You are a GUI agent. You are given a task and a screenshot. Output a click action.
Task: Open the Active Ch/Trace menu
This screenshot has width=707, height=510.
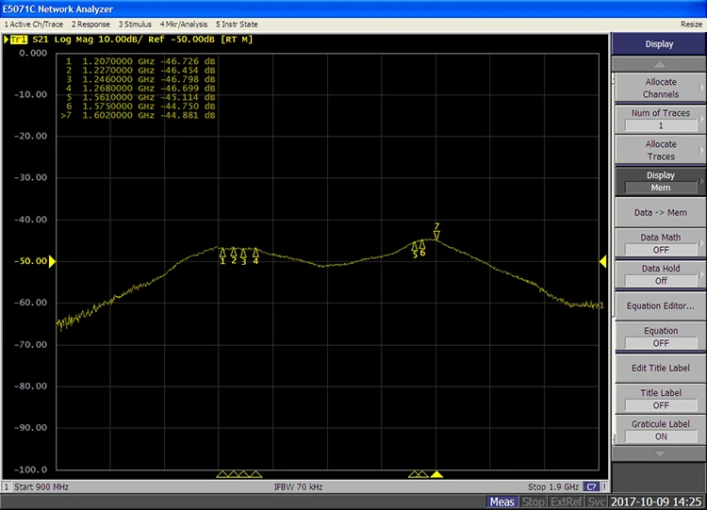click(x=34, y=25)
